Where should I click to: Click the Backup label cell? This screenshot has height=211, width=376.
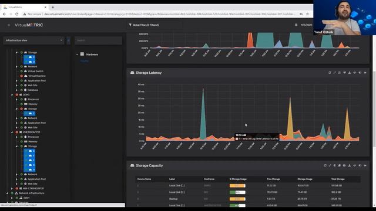click(x=173, y=199)
